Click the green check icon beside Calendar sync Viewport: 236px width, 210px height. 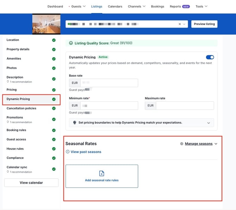pyautogui.click(x=54, y=169)
